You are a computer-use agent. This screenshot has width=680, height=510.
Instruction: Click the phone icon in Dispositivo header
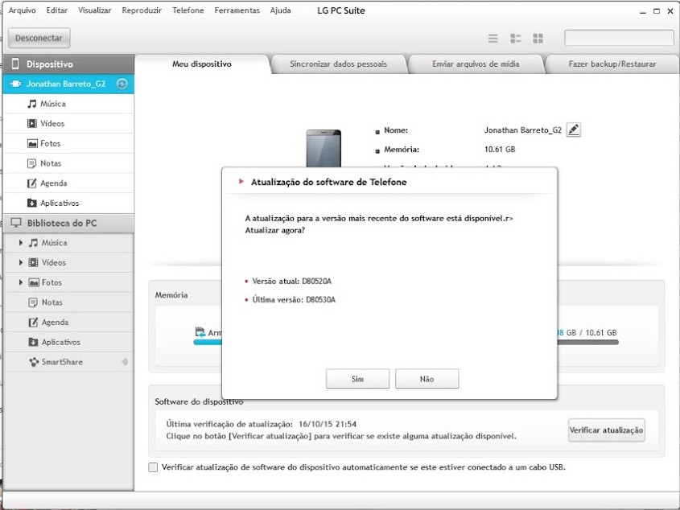(15, 64)
